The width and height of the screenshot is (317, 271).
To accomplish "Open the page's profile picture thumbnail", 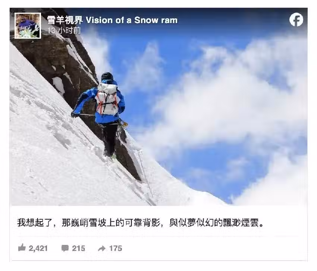I will tap(28, 26).
